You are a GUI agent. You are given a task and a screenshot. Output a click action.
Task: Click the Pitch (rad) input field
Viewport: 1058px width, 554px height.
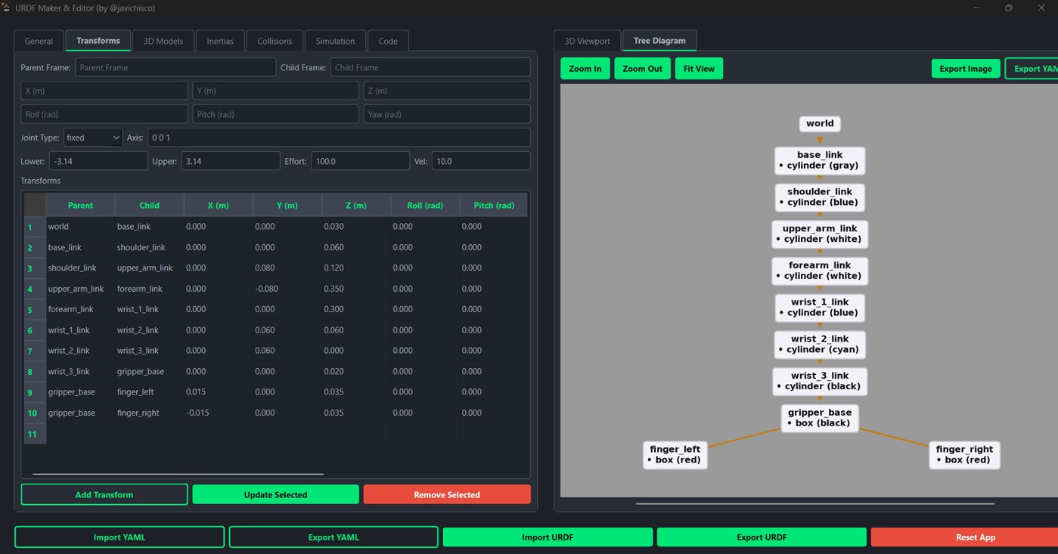point(275,114)
